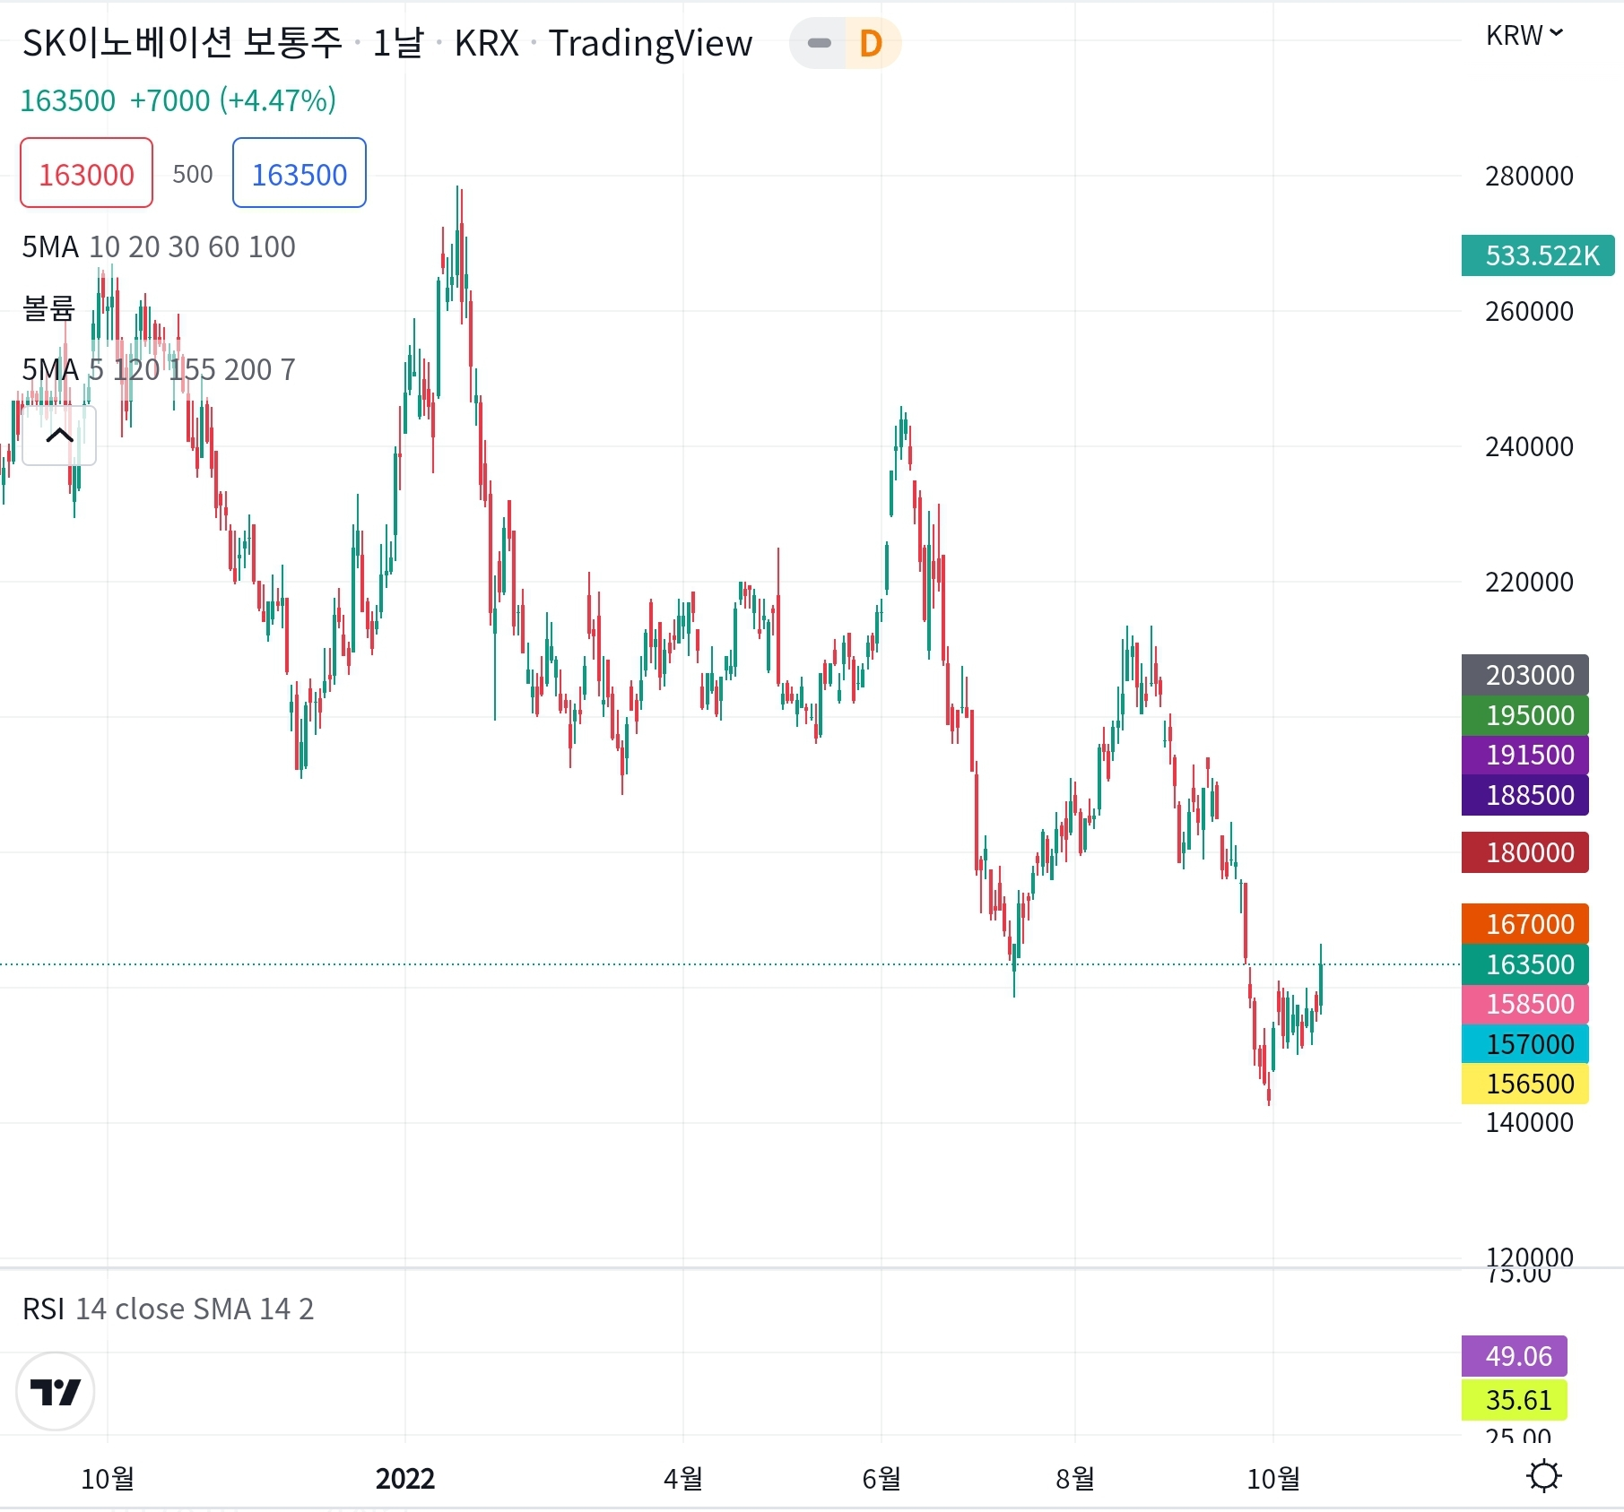Click the purple 49.06 RSI value label
The width and height of the screenshot is (1624, 1512).
1515,1356
